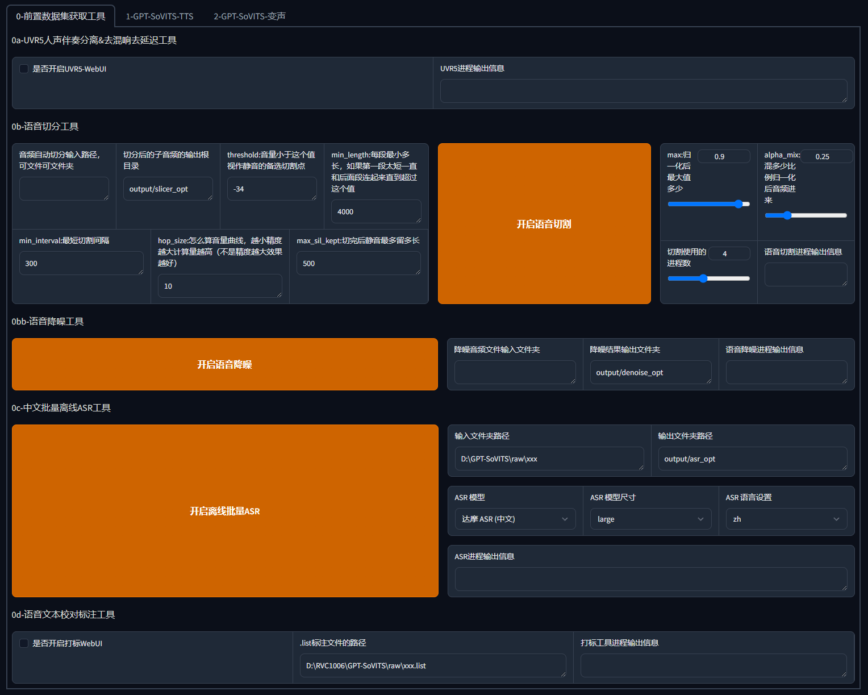Click the max_sil_kept field showing 500

point(358,263)
